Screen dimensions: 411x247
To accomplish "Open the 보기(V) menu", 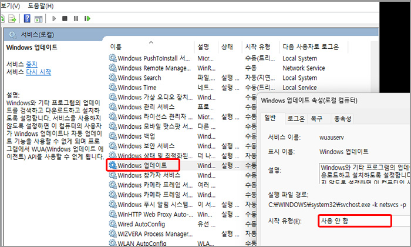I will coord(11,6).
